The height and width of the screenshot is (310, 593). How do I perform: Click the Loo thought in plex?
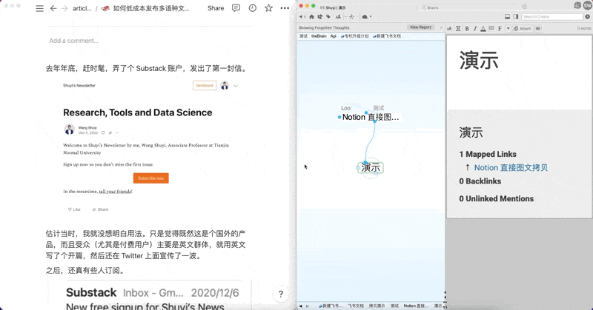345,108
